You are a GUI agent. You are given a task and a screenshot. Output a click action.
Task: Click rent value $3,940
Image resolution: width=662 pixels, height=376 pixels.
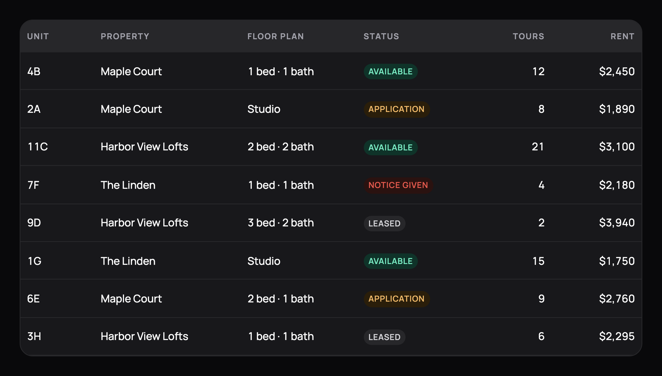click(x=617, y=223)
